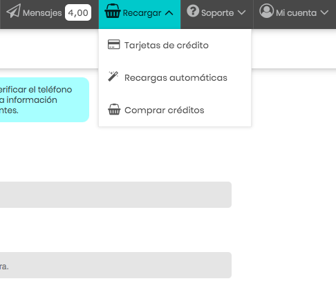Click the user avatar icon
This screenshot has height=299, width=336.
(266, 11)
